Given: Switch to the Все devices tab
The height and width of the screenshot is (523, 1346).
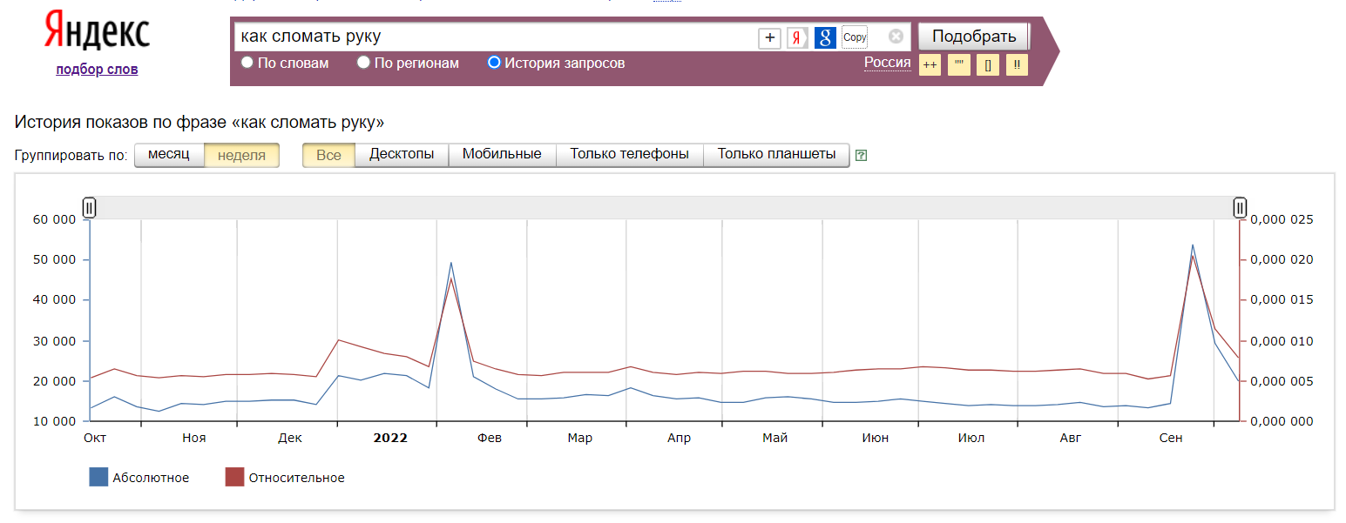Looking at the screenshot, I should tap(328, 155).
